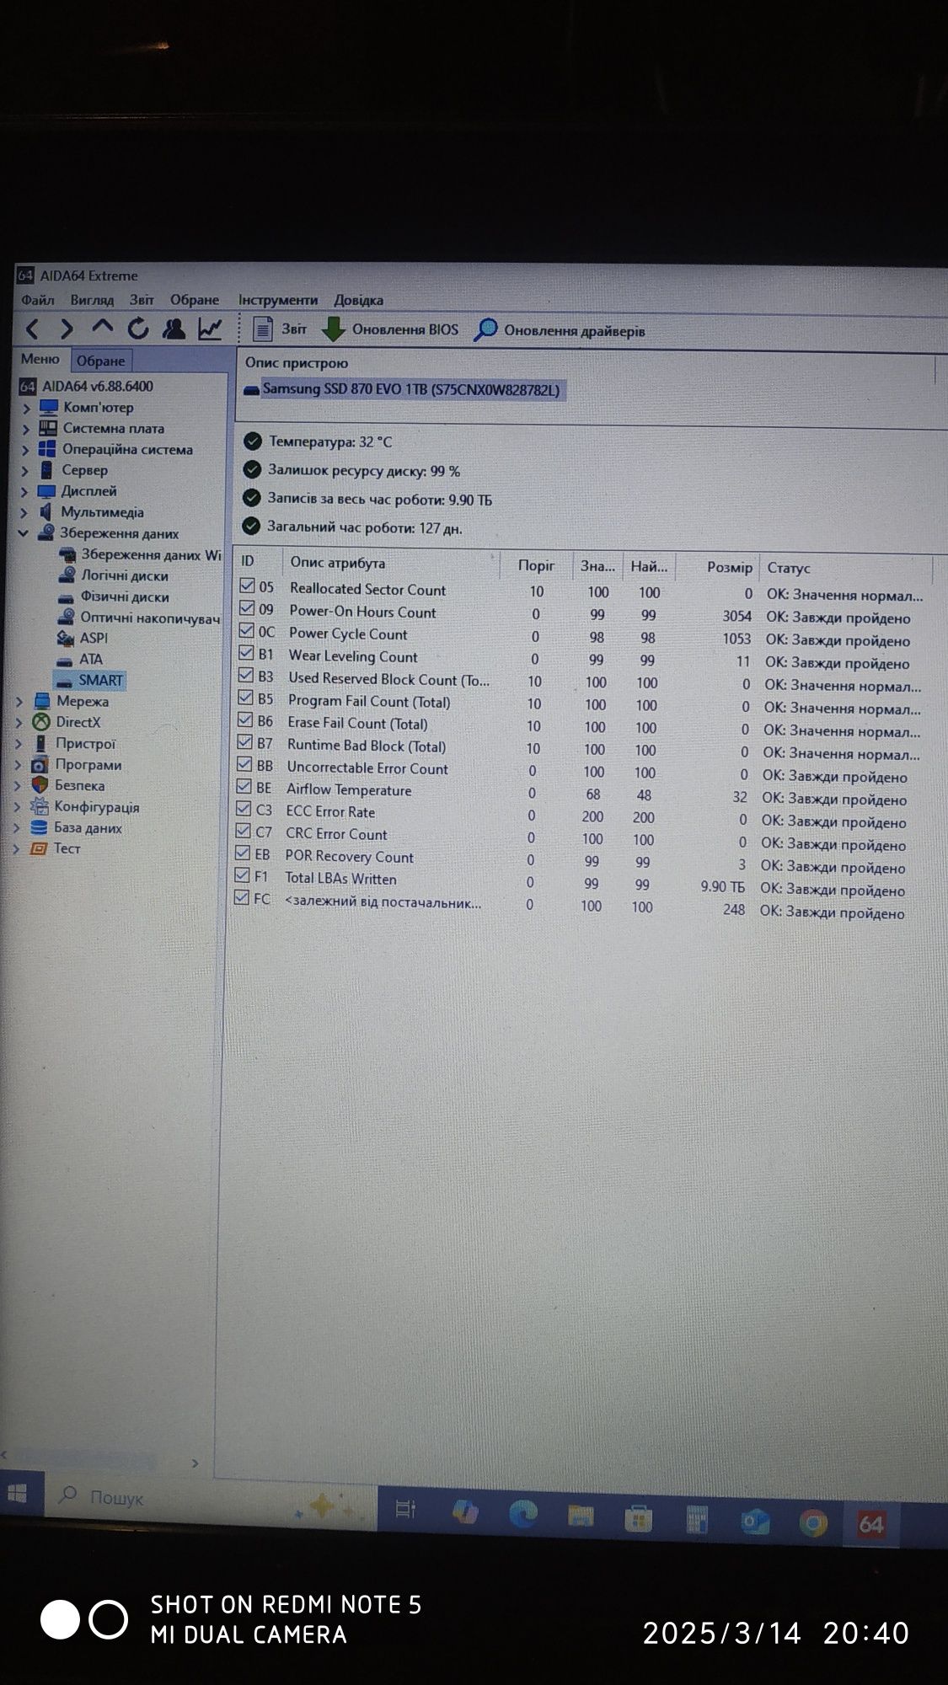Expand the Мультимедіа tree node
Viewport: 948px width, 1685px height.
24,512
